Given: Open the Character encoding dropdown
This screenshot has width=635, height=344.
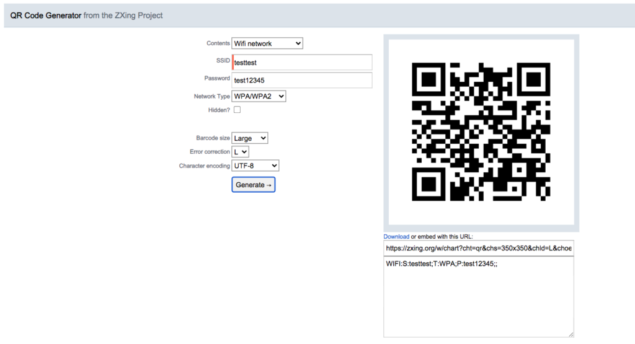Looking at the screenshot, I should coord(255,165).
